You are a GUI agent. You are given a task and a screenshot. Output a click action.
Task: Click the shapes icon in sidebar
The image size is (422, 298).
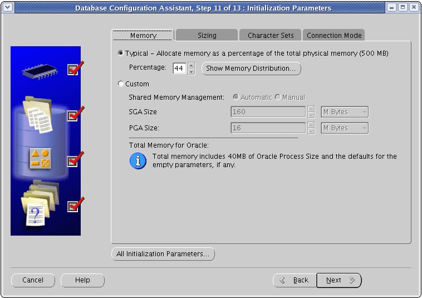[x=40, y=160]
